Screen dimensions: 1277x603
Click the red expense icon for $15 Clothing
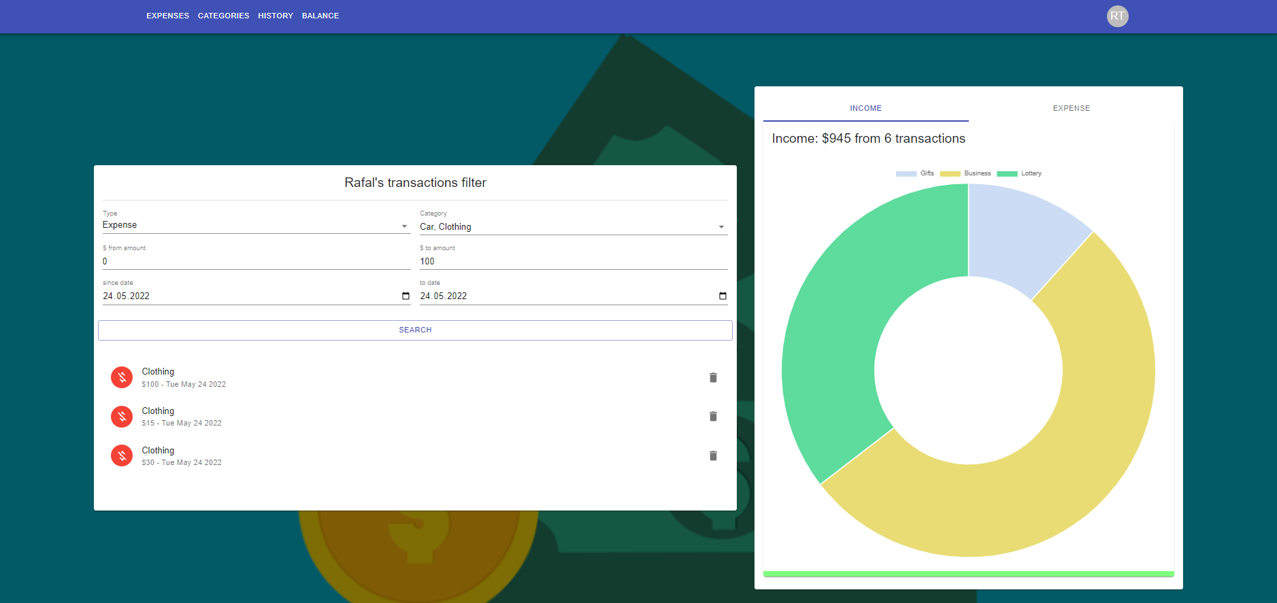[x=122, y=416]
